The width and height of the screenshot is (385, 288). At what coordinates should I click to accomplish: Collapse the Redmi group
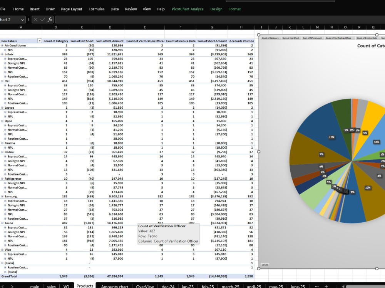coord(2,152)
